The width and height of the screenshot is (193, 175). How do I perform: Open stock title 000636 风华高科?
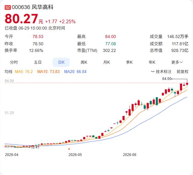(x=33, y=7)
